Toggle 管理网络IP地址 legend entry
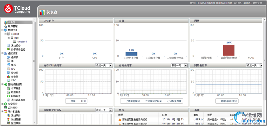Viewport: 267px width, 126px height. pyautogui.click(x=227, y=101)
